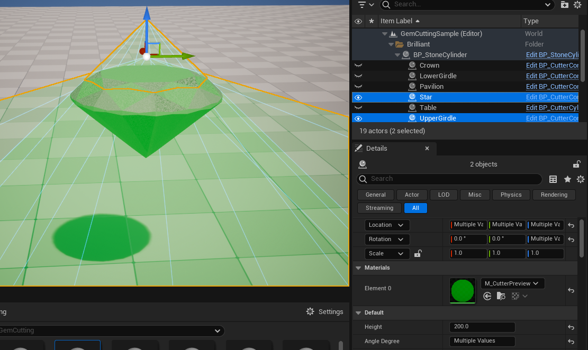Click the green Element 0 material thumbnail
This screenshot has width=588, height=350.
[x=463, y=290]
